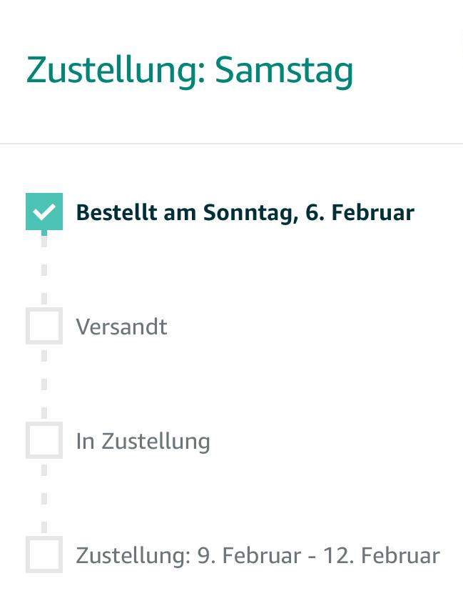Open the Bestellt am Sonntag step label
The height and width of the screenshot is (606, 463).
245,212
